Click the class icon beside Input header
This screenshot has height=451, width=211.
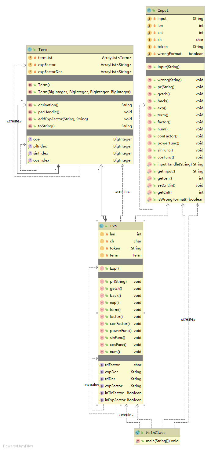coord(149,10)
